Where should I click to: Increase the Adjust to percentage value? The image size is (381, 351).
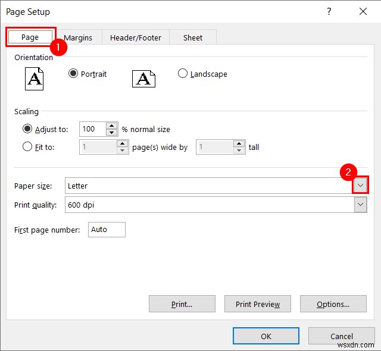pyautogui.click(x=111, y=126)
